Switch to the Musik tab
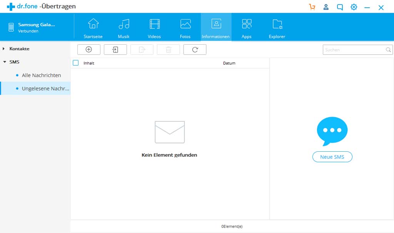Screen dimensions: 394x233 click(124, 28)
